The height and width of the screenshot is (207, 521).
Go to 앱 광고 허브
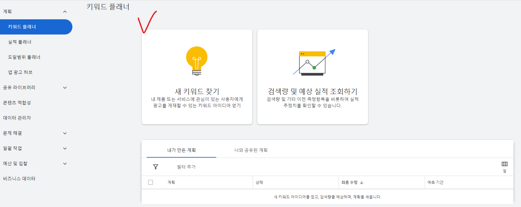[20, 72]
